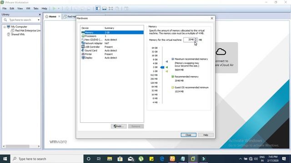
Task: Open Microsoft Store from the taskbar
Action: tap(120, 159)
